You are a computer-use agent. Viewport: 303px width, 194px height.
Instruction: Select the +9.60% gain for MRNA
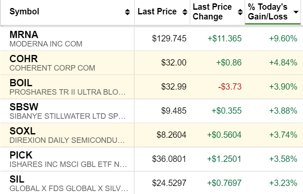click(283, 39)
